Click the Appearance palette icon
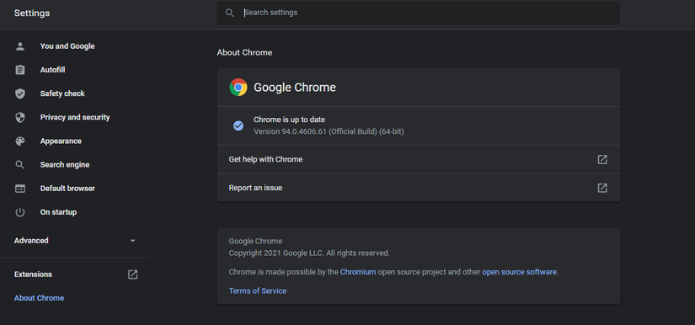The height and width of the screenshot is (325, 695). (20, 141)
